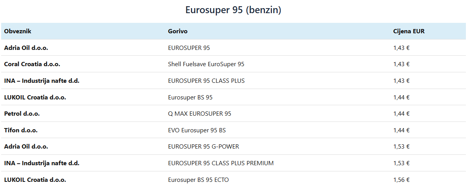Viewport: 469px width, 195px height.
Task: Select "EUROSUPER 95 G-POWER" fuel cell
Action: click(203, 147)
